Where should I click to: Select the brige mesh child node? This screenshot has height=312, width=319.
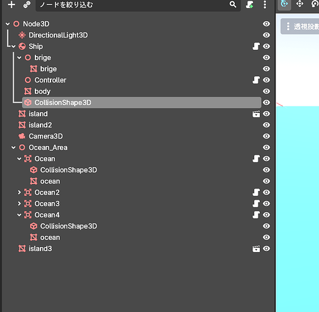click(x=49, y=69)
